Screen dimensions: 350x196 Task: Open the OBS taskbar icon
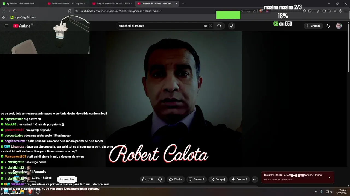(38, 192)
